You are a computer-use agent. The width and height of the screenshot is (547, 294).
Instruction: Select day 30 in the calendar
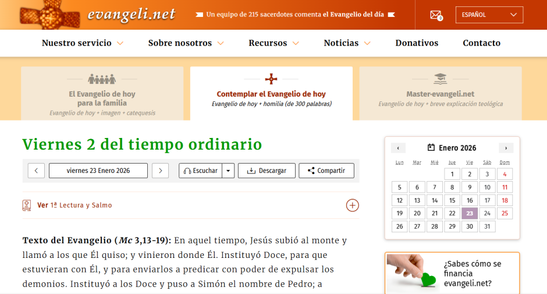point(470,226)
